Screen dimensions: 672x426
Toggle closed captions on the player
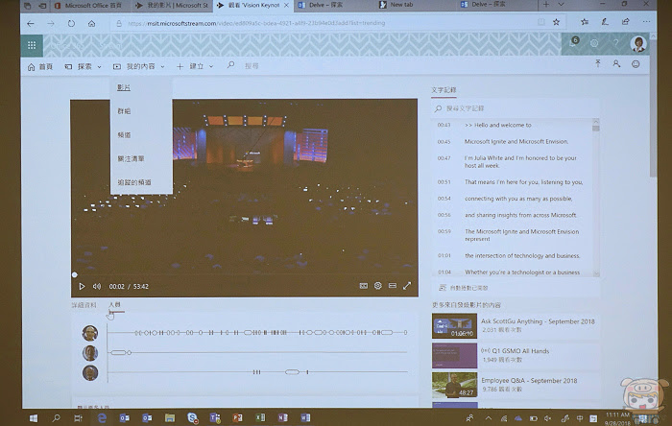tap(364, 286)
